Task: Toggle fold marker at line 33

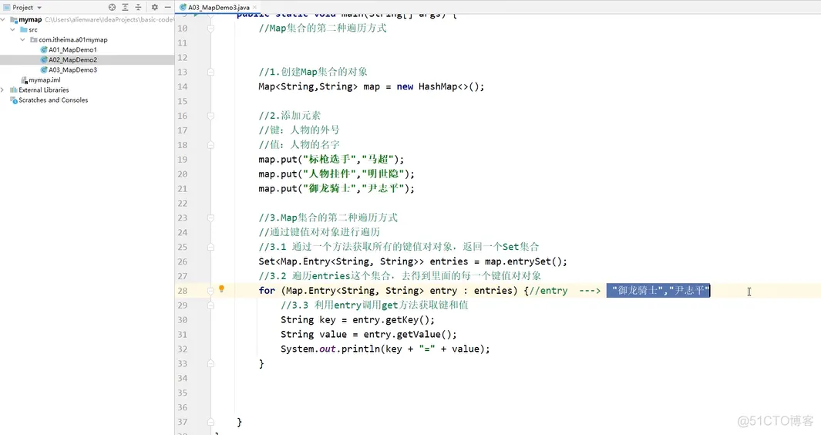Action: coord(210,363)
